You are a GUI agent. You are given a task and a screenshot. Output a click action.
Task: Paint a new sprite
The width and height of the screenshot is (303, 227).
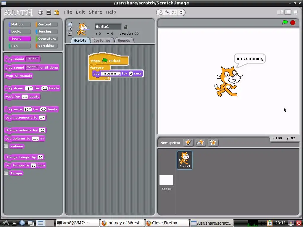click(x=188, y=143)
